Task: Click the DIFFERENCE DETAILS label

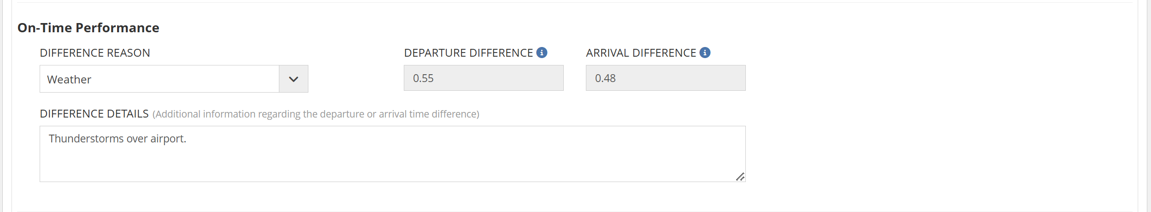Action: tap(94, 114)
